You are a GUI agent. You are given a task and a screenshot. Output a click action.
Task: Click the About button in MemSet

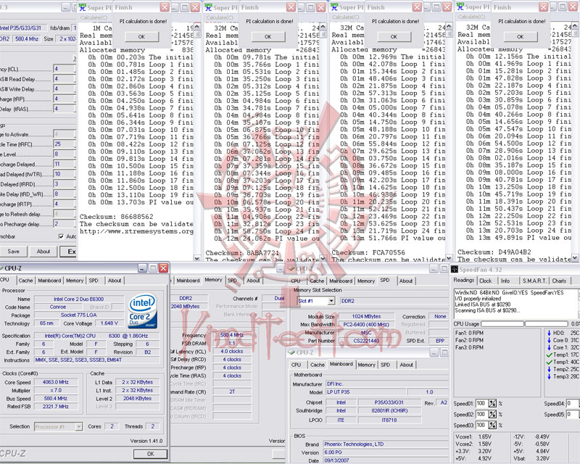[43, 252]
